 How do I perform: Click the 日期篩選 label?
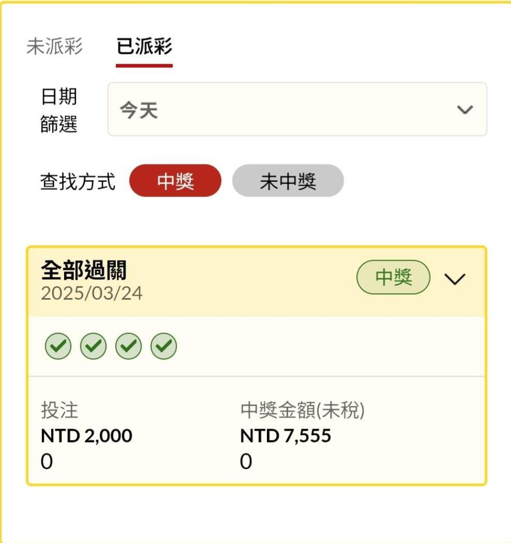(59, 111)
